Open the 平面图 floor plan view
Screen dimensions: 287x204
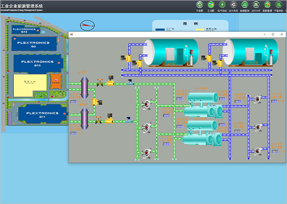(200, 5)
